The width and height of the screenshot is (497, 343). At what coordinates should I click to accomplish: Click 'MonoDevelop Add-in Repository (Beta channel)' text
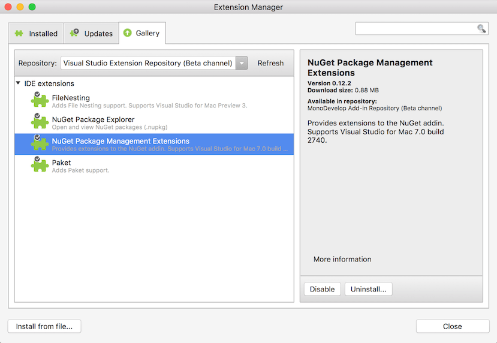click(375, 108)
